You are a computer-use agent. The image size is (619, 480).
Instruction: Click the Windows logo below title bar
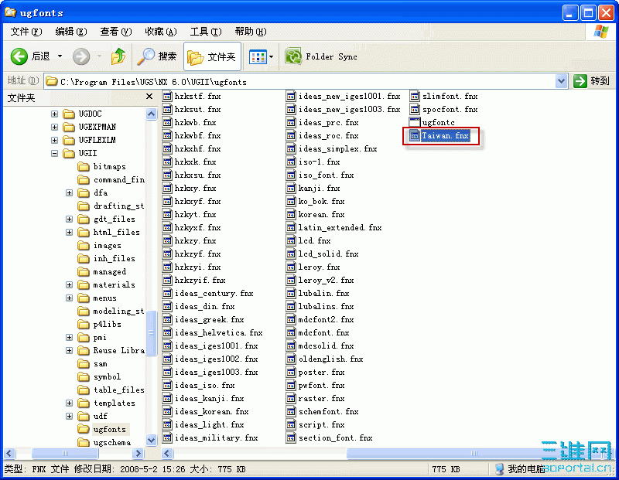[600, 31]
